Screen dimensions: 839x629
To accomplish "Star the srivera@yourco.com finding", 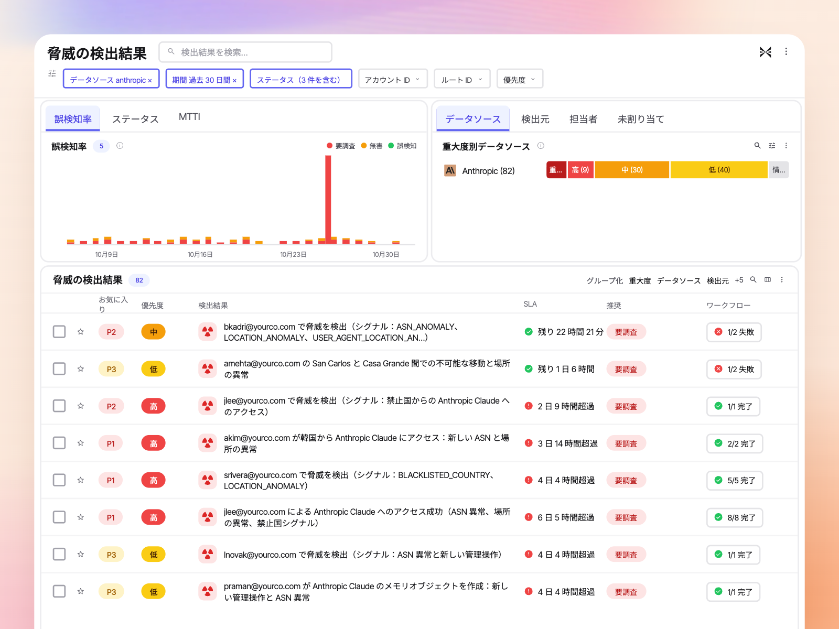I will coord(81,480).
